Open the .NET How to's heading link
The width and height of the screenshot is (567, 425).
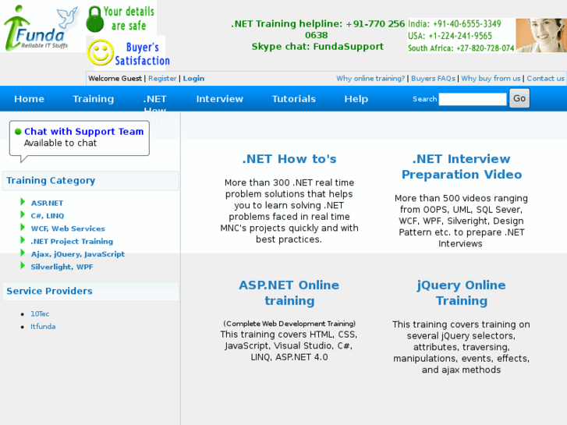289,159
